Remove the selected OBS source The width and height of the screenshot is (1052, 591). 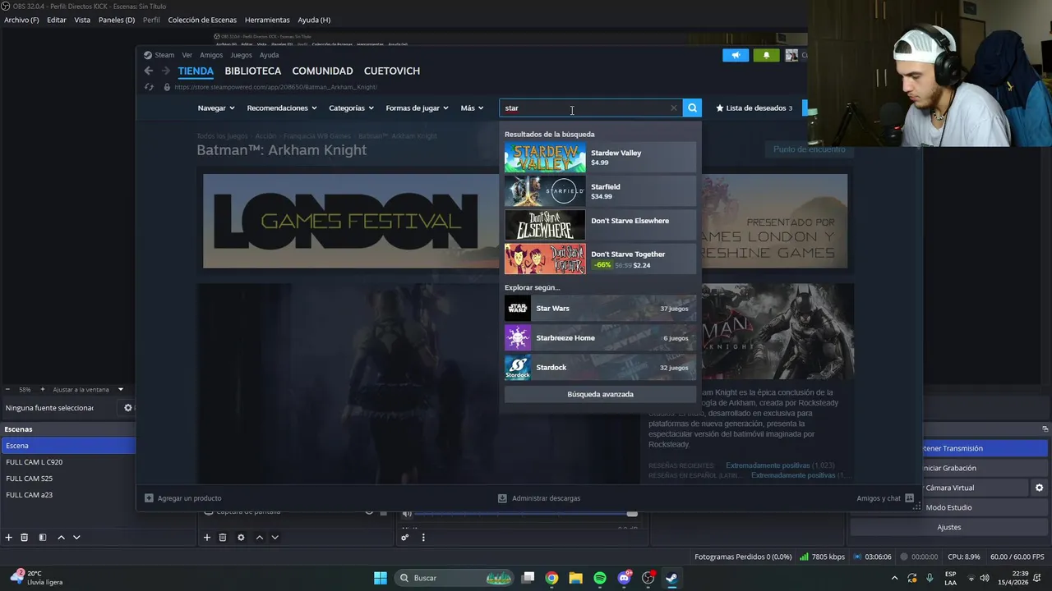[223, 538]
